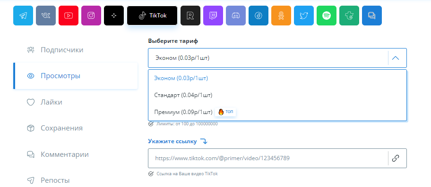Open the Facebook icon
Viewport: 431px width, 187px height.
[x=259, y=16]
